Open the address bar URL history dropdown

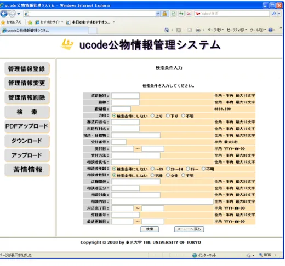coord(157,14)
